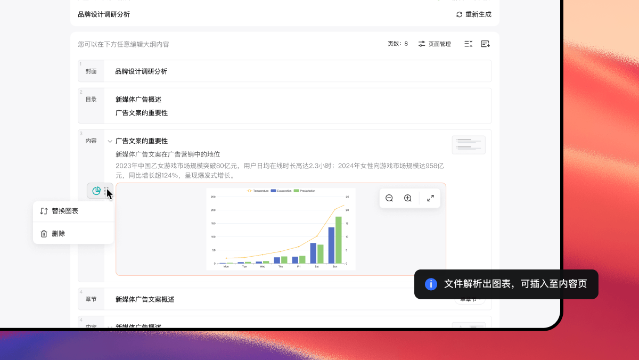Click the sliders icon next to 页面管理
The height and width of the screenshot is (360, 639).
pyautogui.click(x=421, y=44)
